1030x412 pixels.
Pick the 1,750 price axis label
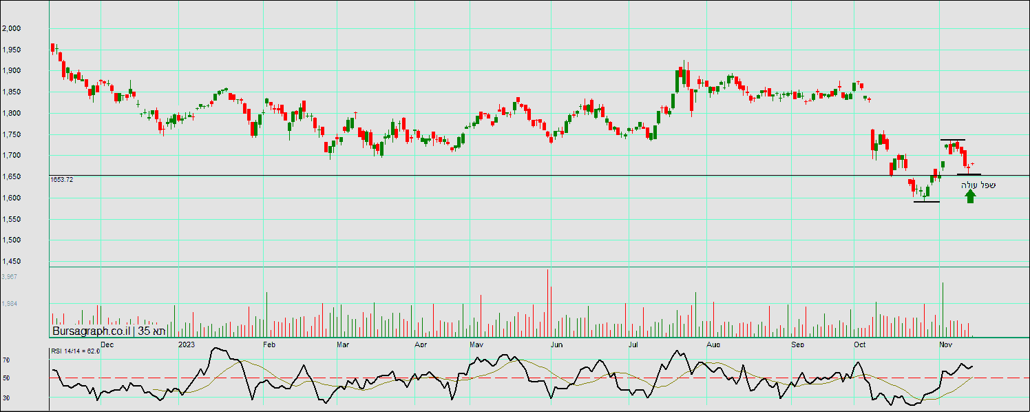12,134
